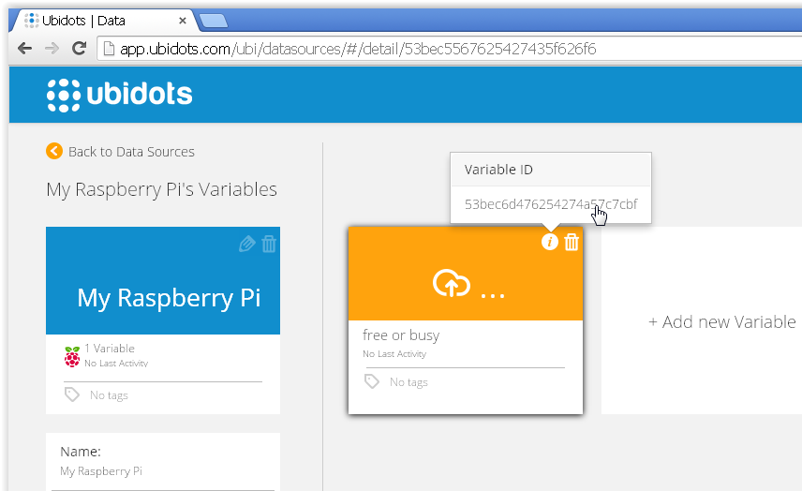
Task: Click the tag icon under My Raspberry Pi
Action: (x=72, y=394)
